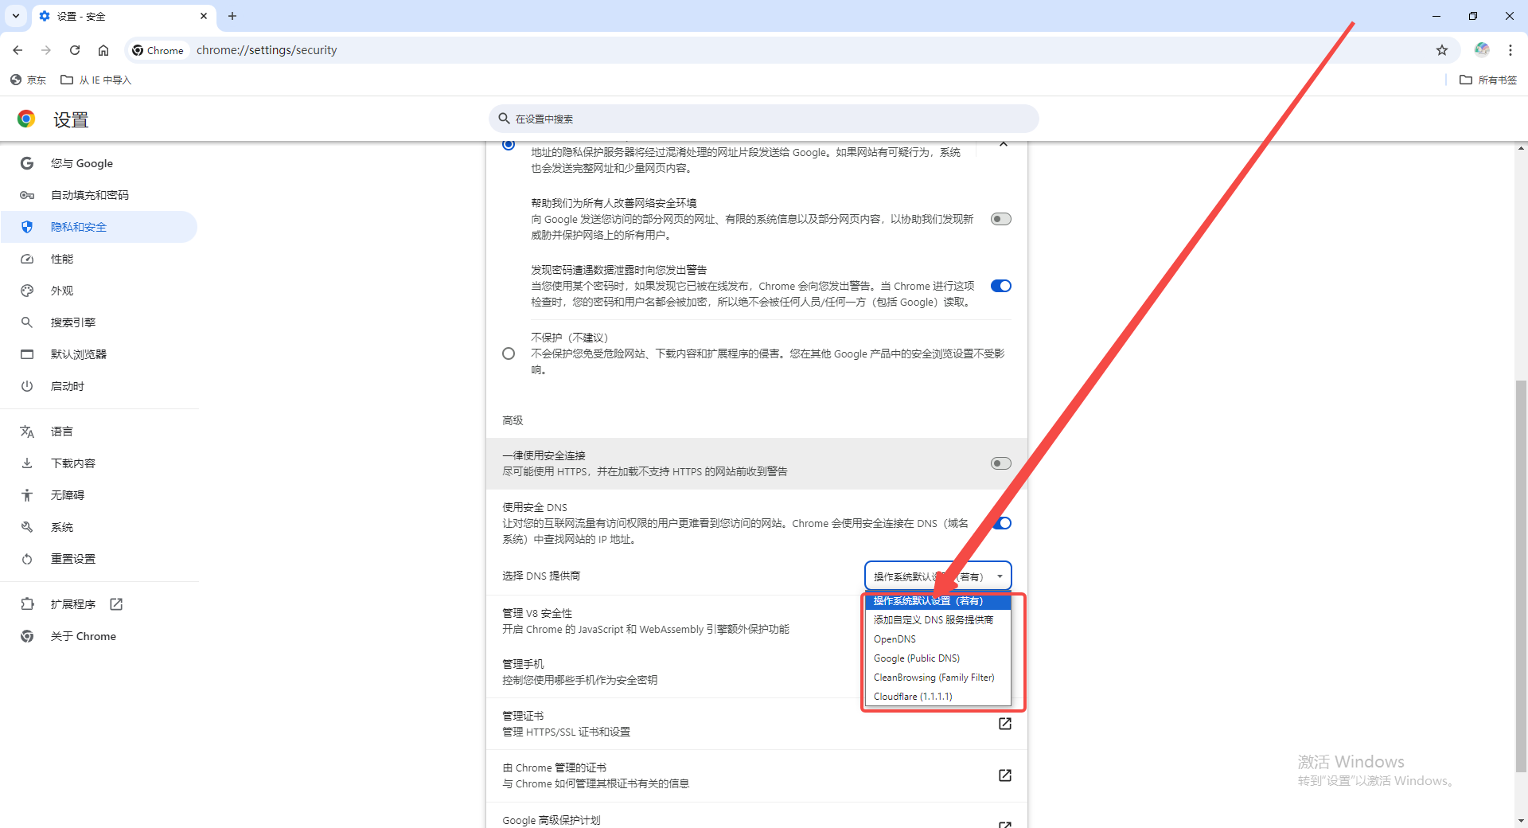Click the 扩展程序 puzzle icon

tap(27, 604)
